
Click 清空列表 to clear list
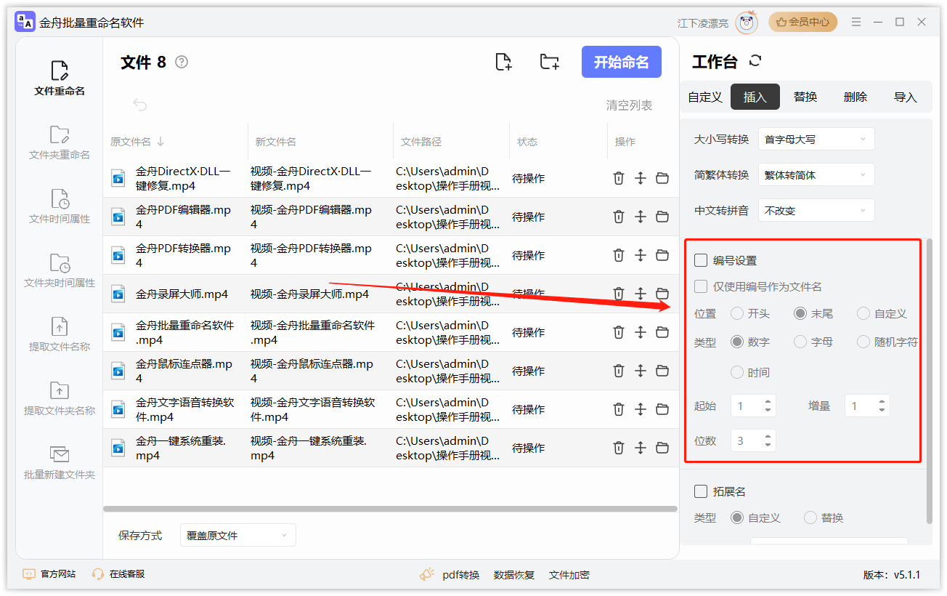630,105
